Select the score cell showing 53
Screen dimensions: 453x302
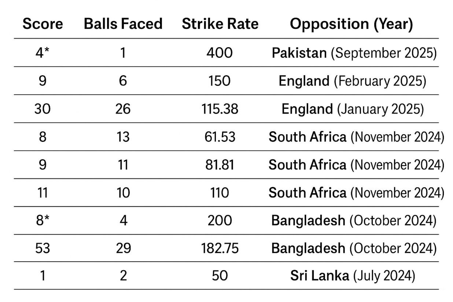click(43, 248)
